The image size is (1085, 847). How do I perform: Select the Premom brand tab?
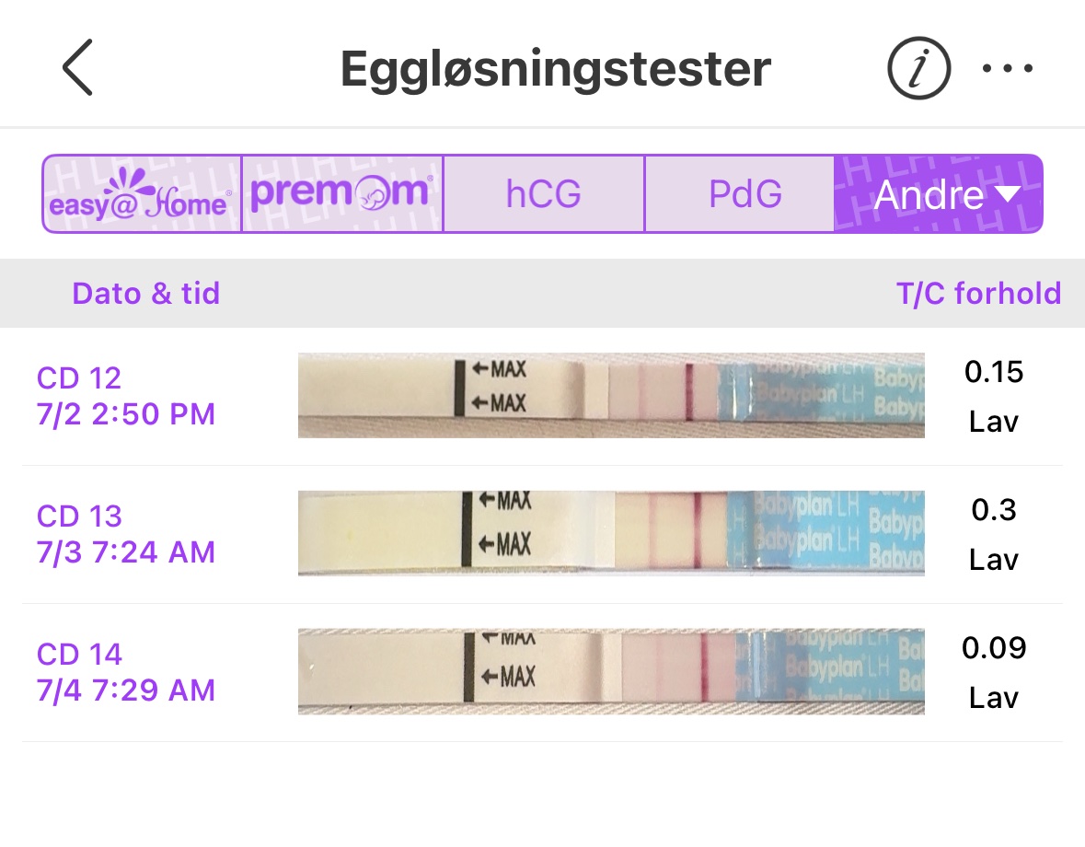[x=341, y=193]
